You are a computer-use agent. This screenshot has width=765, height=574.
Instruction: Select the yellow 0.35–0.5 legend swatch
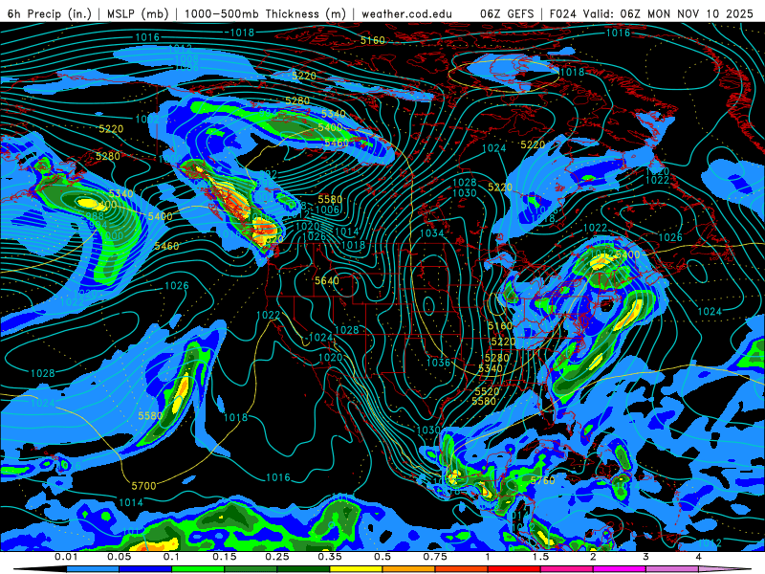356,569
